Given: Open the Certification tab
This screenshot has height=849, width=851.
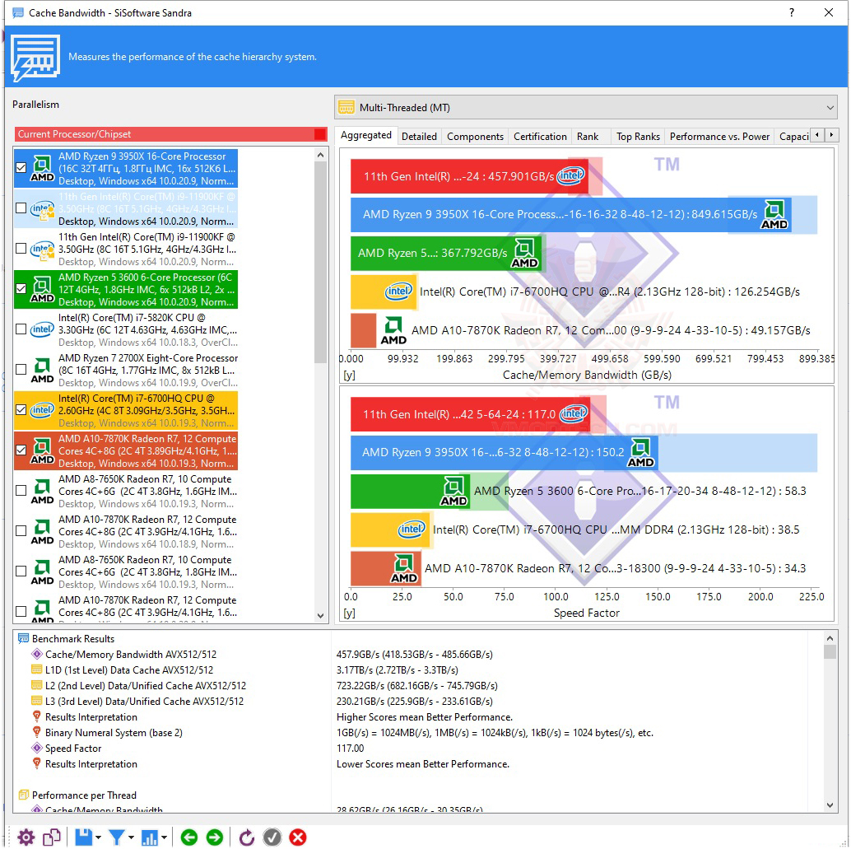Looking at the screenshot, I should coord(540,137).
